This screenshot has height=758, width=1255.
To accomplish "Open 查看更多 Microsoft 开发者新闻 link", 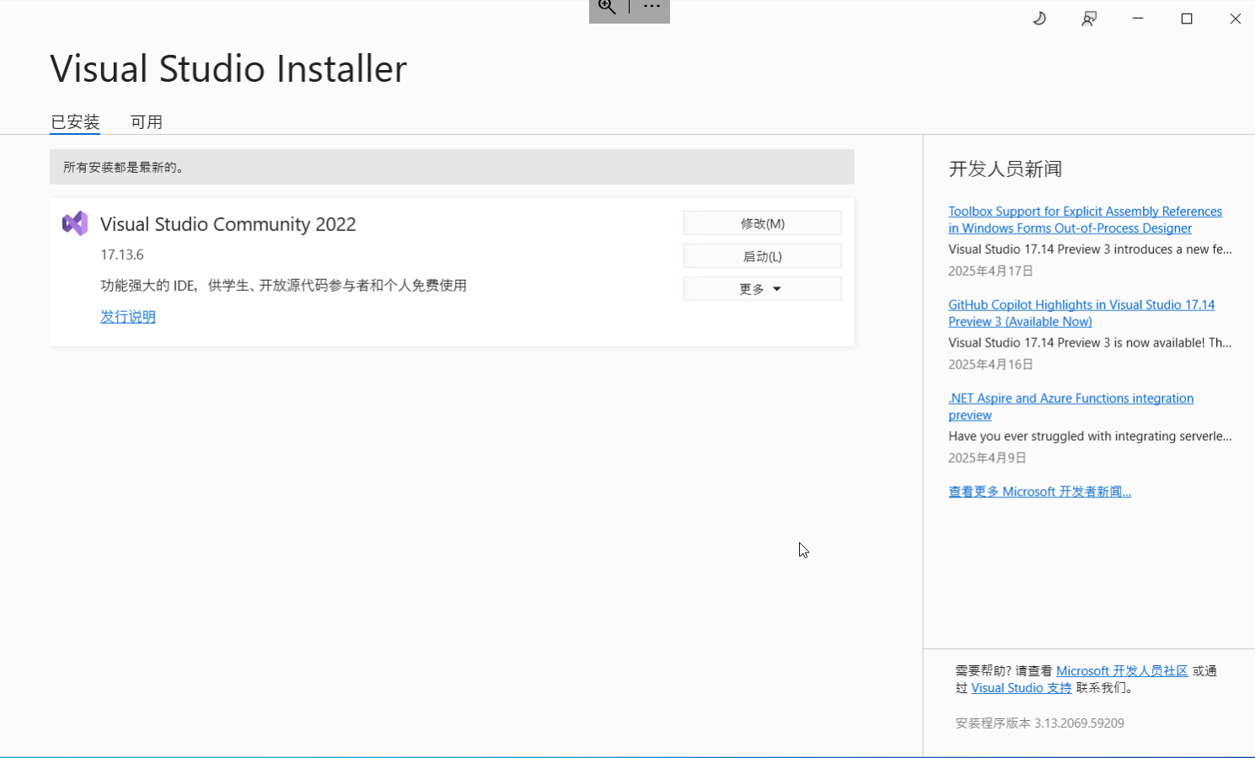I will click(1039, 492).
